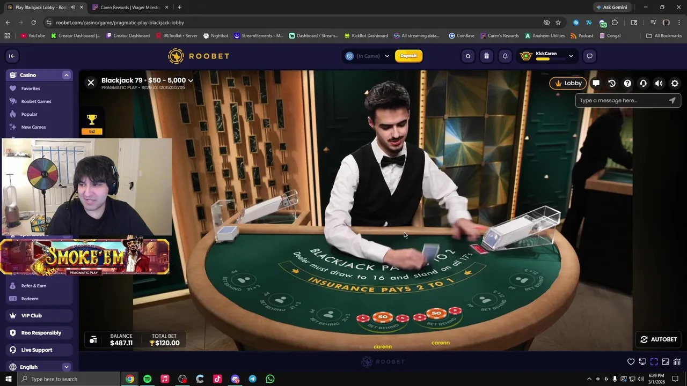Open the Chrome three-dot menu

[x=678, y=23]
